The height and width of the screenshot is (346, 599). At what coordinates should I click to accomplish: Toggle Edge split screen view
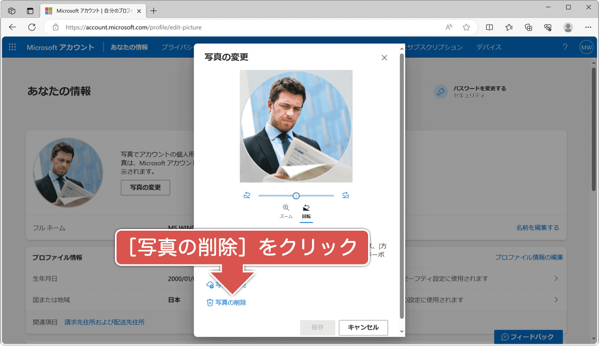coord(489,27)
